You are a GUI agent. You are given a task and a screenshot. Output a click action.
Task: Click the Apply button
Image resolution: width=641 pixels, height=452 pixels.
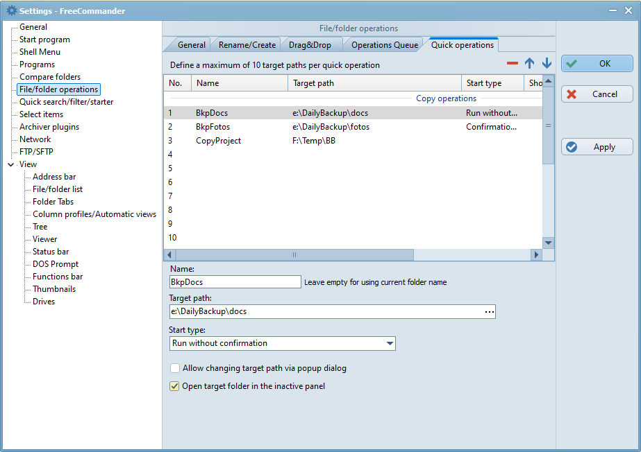coord(597,147)
